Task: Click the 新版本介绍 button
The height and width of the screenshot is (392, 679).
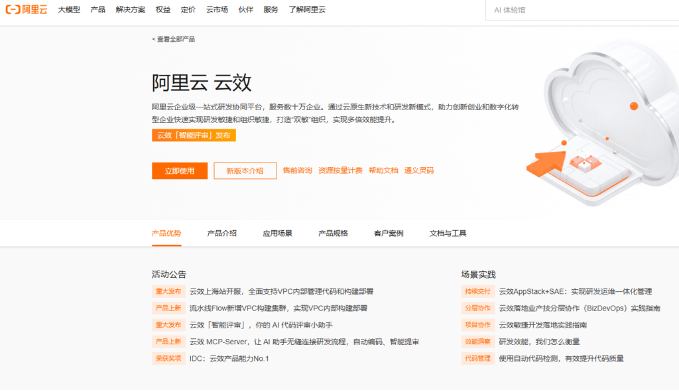Action: coord(245,170)
